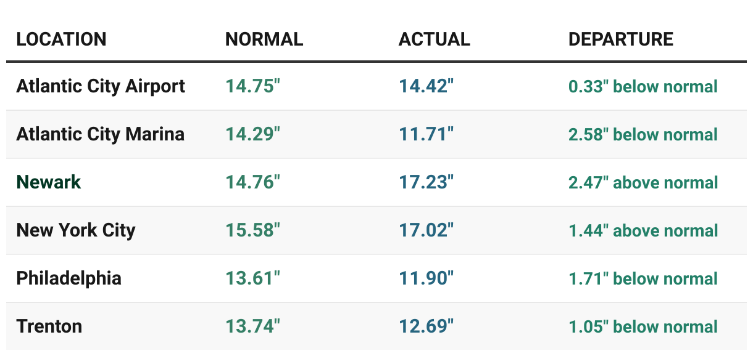
Task: Click the 0.33" below normal departure
Action: coord(643,87)
